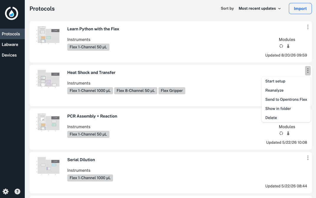The image size is (316, 198).
Task: Open help via question mark icon
Action: tap(17, 191)
